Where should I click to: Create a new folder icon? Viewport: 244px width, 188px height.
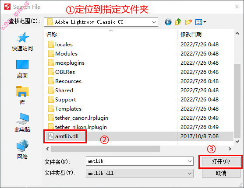(x=188, y=22)
